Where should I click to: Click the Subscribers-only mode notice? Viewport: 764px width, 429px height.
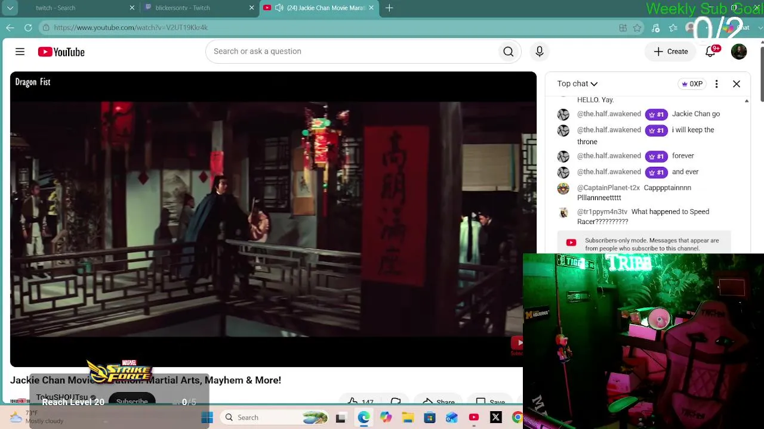pyautogui.click(x=644, y=243)
